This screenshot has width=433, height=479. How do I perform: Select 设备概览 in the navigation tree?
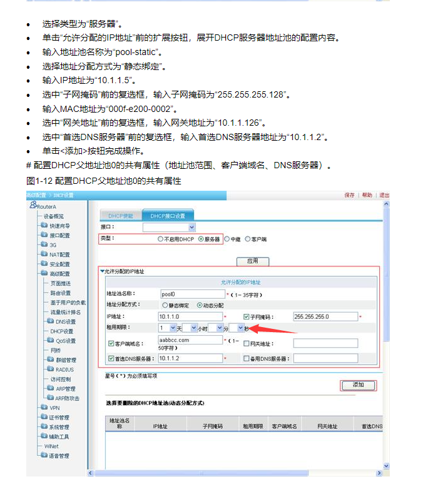[53, 216]
